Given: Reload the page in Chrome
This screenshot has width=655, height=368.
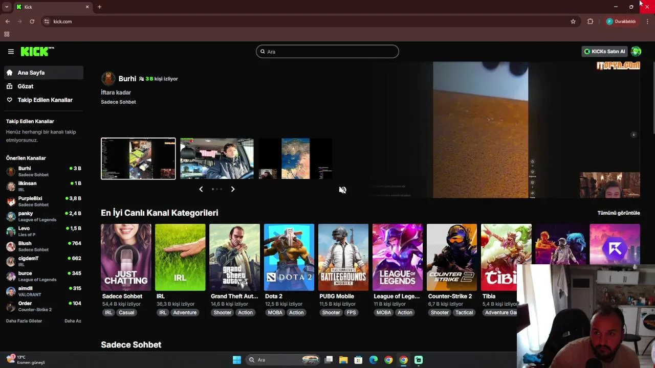Looking at the screenshot, I should click(32, 21).
